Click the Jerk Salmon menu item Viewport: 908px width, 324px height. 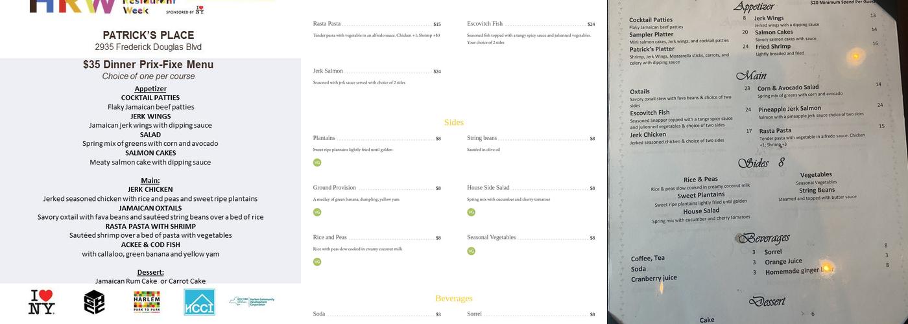click(x=328, y=71)
